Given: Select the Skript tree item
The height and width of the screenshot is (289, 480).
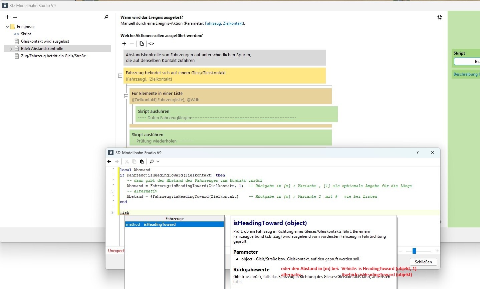Looking at the screenshot, I should tap(26, 34).
